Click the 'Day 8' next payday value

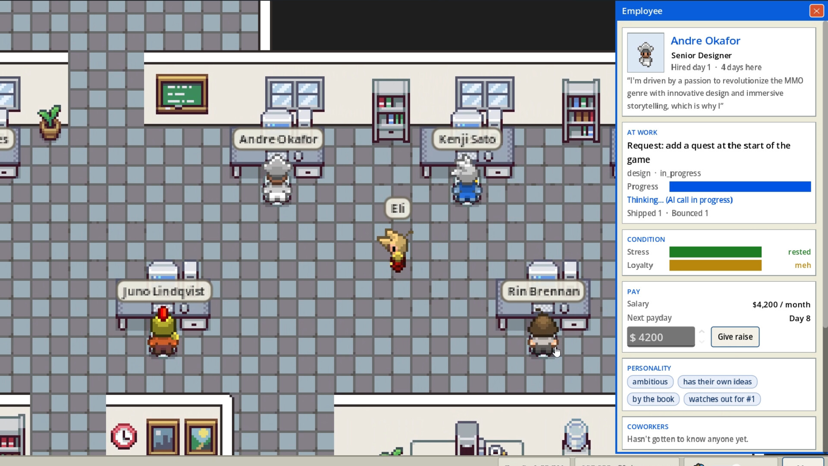[x=800, y=318]
